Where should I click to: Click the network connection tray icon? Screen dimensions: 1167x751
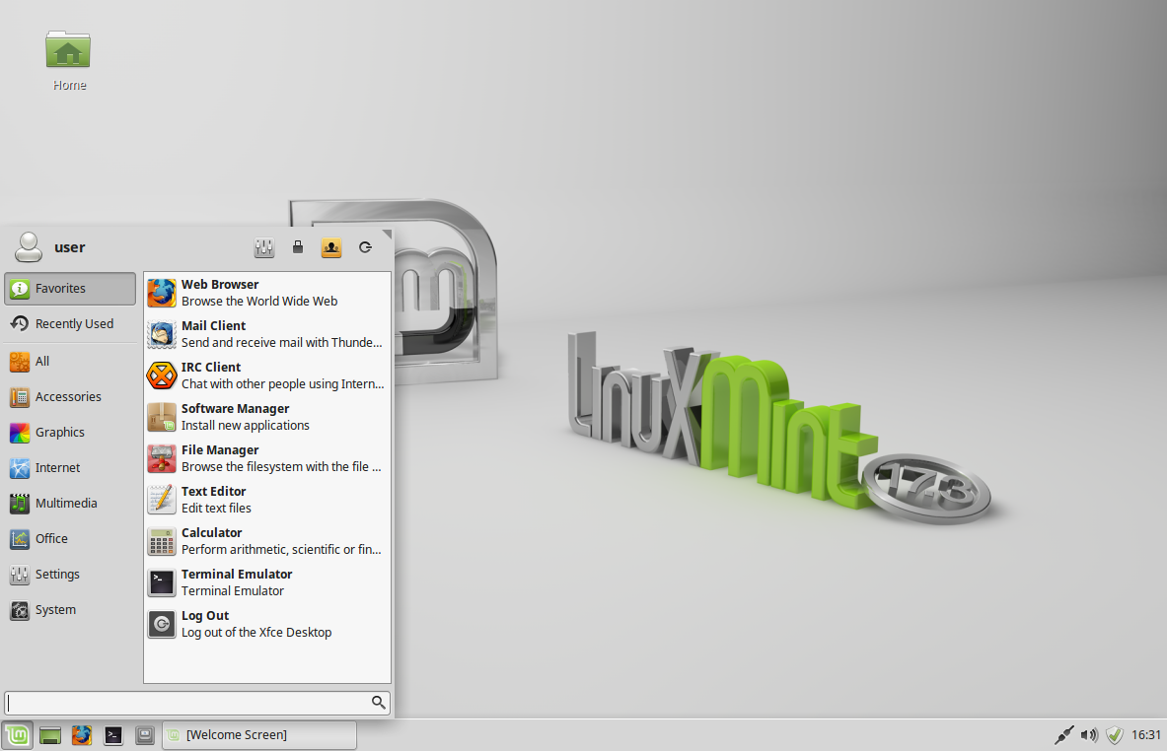click(1064, 735)
